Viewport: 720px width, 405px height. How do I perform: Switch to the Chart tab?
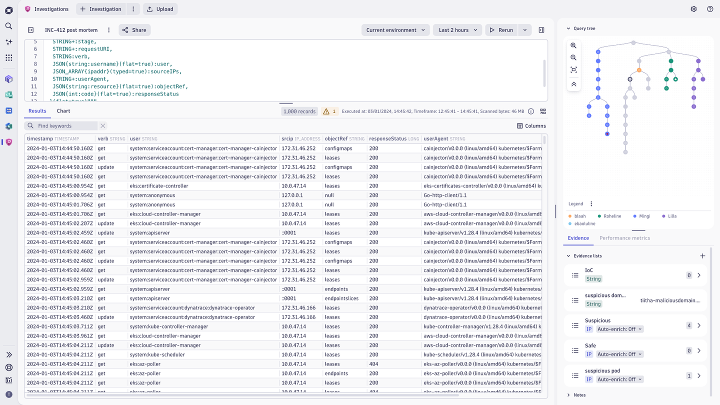[x=63, y=111]
